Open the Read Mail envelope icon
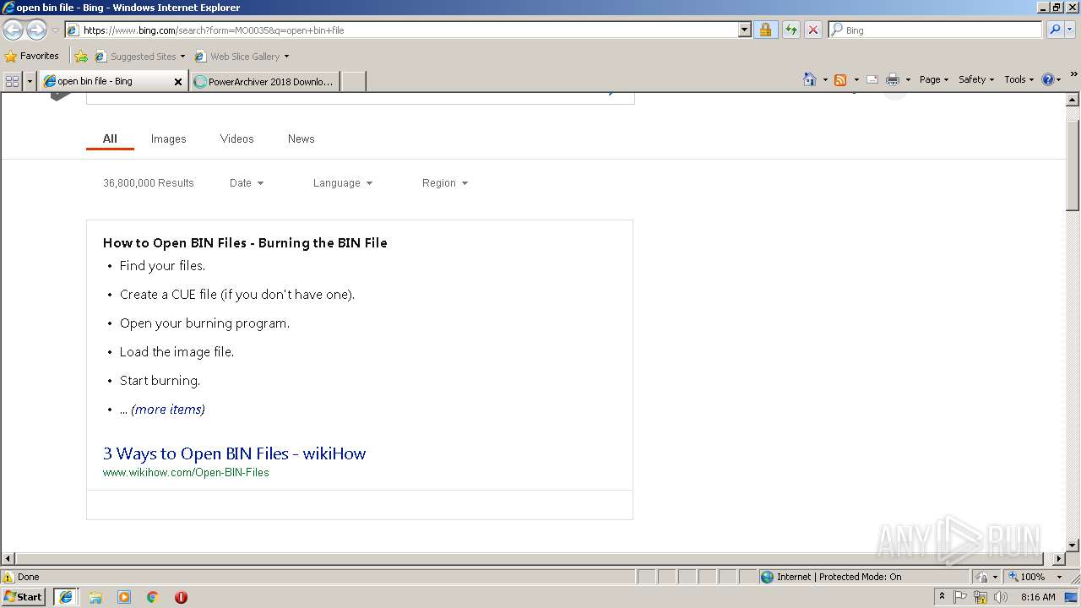This screenshot has height=608, width=1081. coord(872,79)
